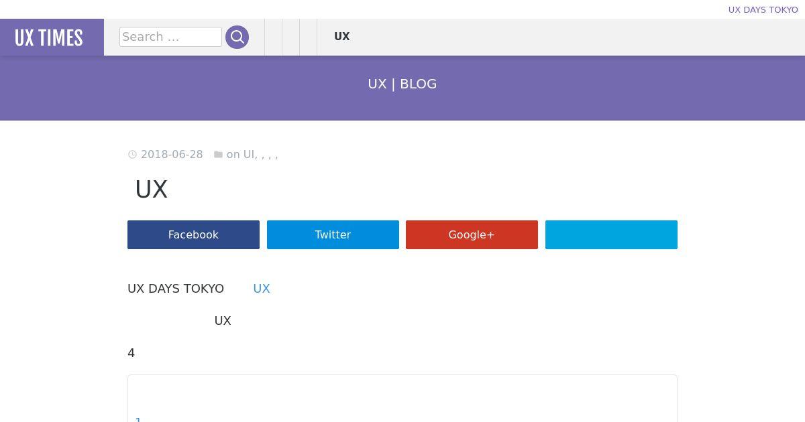Open item 1 in the contents box
The width and height of the screenshot is (805, 422).
click(138, 419)
